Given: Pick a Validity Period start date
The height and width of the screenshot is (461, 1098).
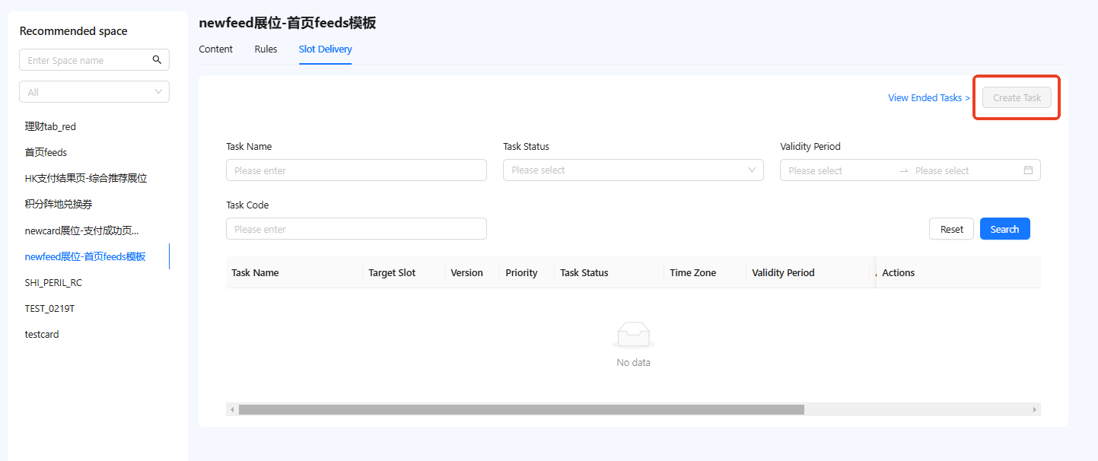Looking at the screenshot, I should coord(837,170).
